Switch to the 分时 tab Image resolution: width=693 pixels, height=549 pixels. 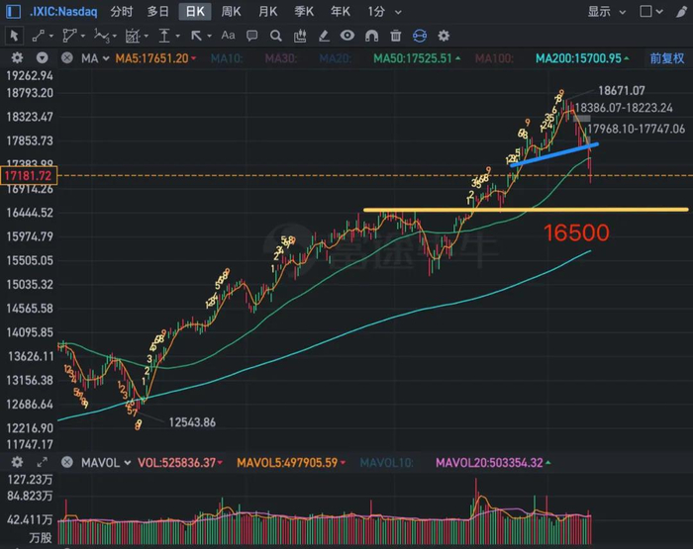(x=122, y=12)
